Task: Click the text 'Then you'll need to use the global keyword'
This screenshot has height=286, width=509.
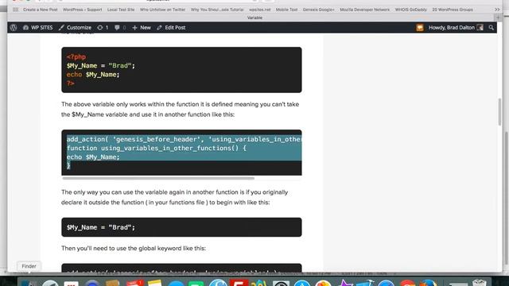Action: (134, 249)
